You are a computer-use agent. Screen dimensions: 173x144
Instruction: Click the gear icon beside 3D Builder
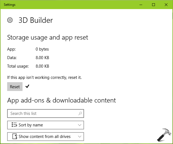click(10, 20)
